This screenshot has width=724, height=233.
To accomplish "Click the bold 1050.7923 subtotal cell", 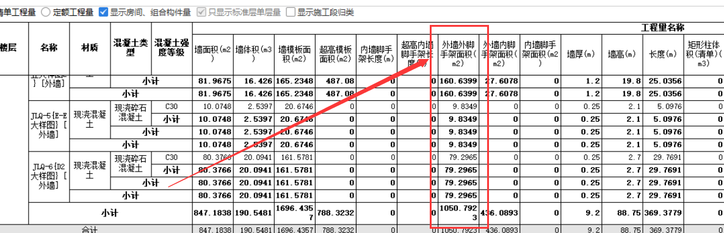I will pyautogui.click(x=458, y=213).
